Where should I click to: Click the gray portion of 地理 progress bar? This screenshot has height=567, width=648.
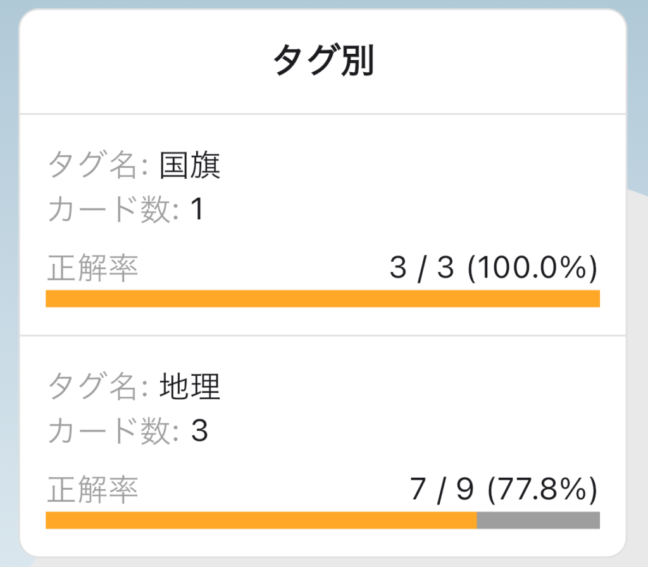tap(539, 520)
